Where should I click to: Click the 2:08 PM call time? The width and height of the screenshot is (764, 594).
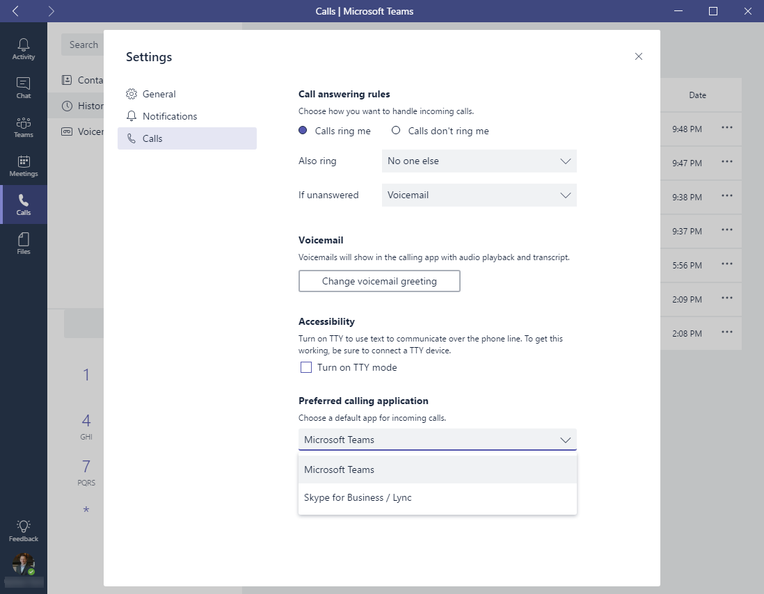point(687,334)
